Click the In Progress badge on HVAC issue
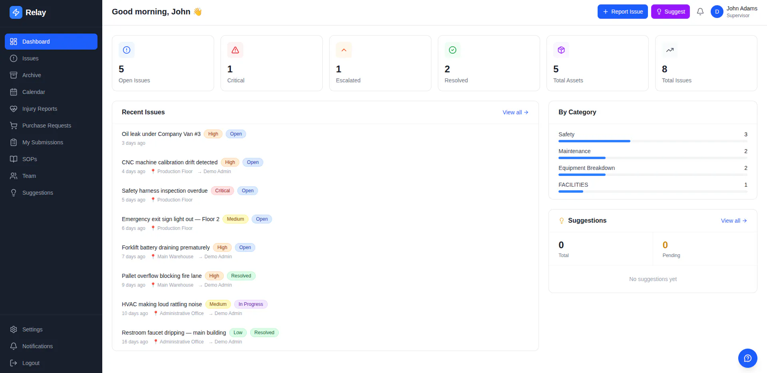 tap(251, 304)
